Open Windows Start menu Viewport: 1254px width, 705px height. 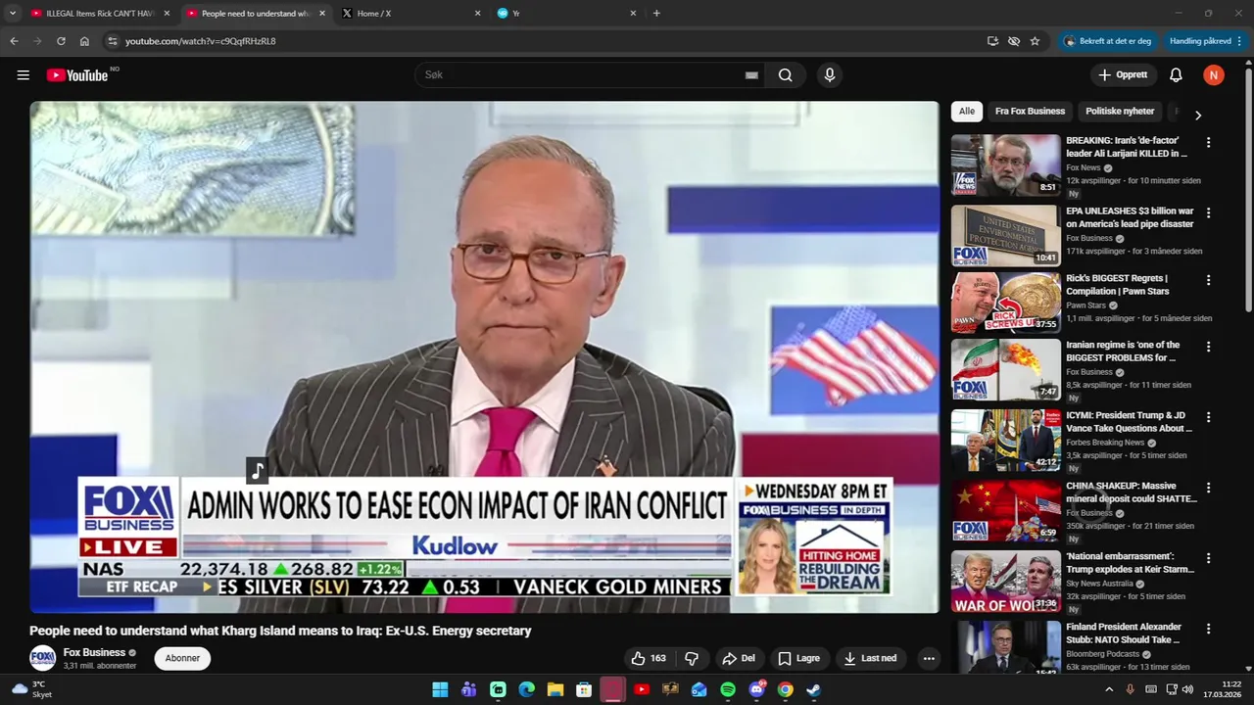tap(440, 689)
